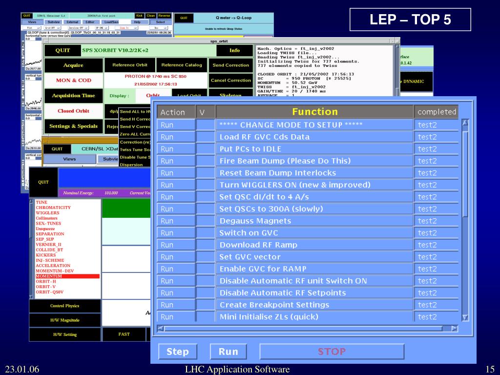Open the External menu in XDataviewer
This screenshot has width=500, height=375.
click(72, 22)
